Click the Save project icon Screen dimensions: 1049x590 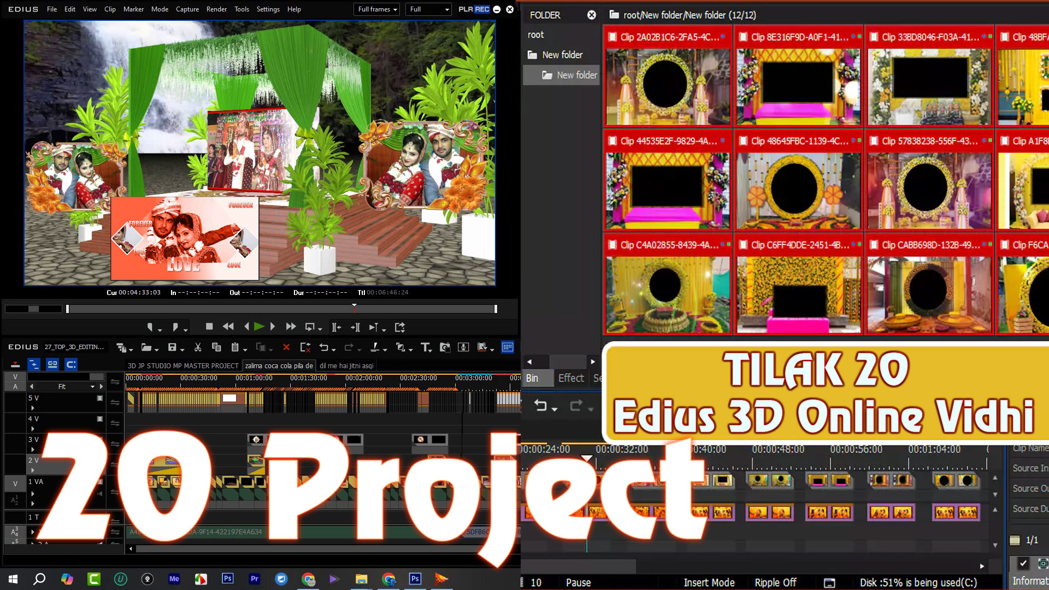172,347
